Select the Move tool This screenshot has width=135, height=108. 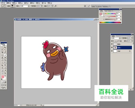(x=5, y=47)
